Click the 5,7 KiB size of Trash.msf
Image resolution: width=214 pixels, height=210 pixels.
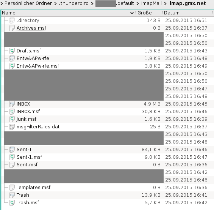point(153,203)
